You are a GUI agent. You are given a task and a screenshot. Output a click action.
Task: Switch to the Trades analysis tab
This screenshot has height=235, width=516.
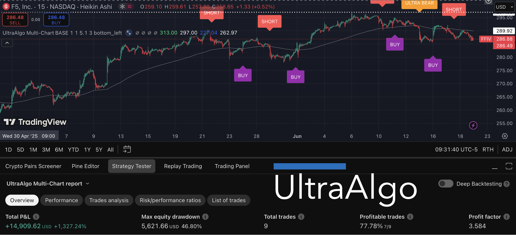[109, 200]
